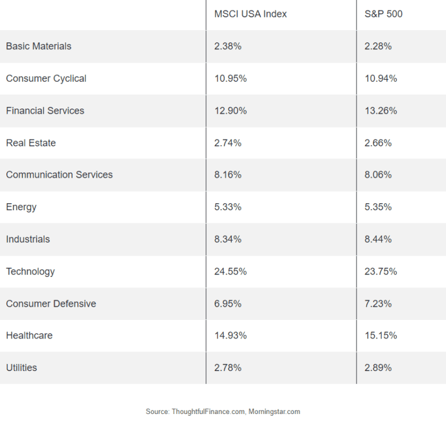Image resolution: width=446 pixels, height=421 pixels.
Task: Select the Communication Services row label
Action: click(59, 175)
